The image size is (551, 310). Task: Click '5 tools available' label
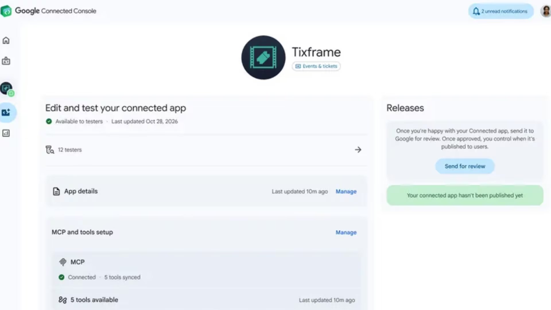coord(94,300)
